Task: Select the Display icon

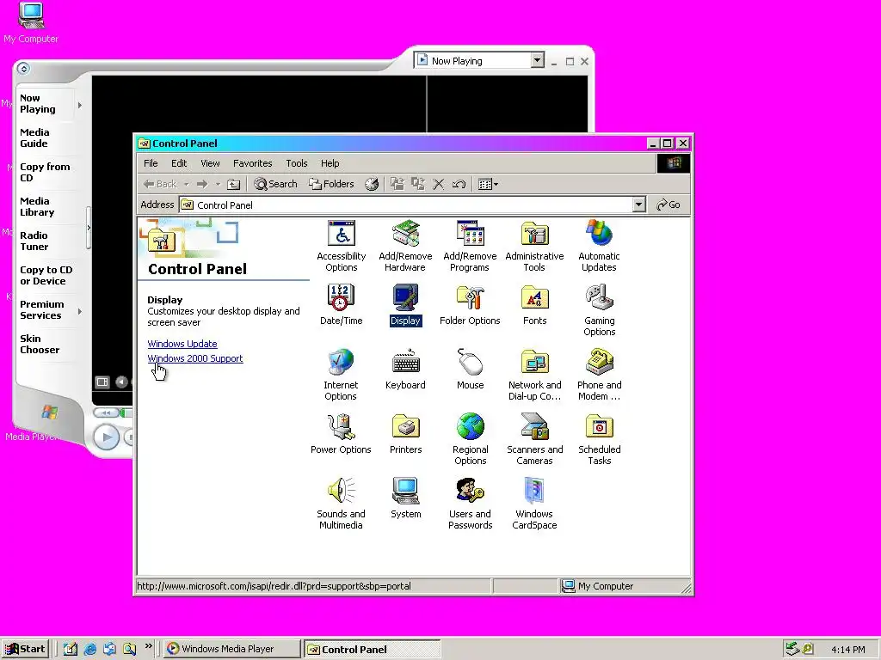Action: pos(405,305)
